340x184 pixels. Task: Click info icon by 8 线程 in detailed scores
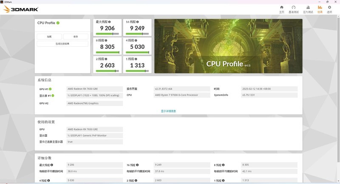coord(224,165)
